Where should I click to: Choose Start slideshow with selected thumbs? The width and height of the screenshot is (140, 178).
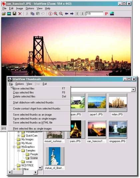[39, 102]
